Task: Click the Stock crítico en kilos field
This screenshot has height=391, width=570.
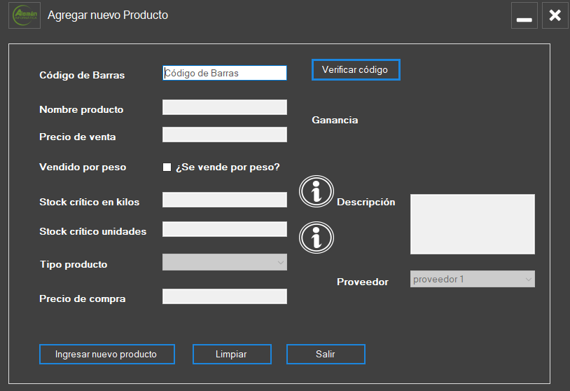Action: (x=224, y=200)
